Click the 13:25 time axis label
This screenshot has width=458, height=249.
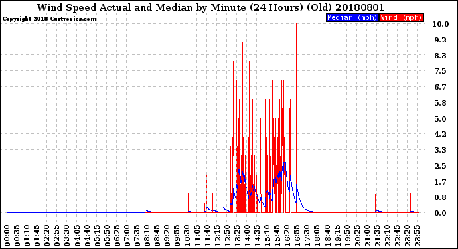[x=237, y=236]
